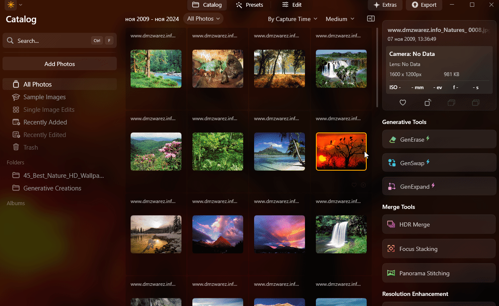Image resolution: width=499 pixels, height=306 pixels.
Task: Open Sample Images in the sidebar
Action: click(60, 97)
